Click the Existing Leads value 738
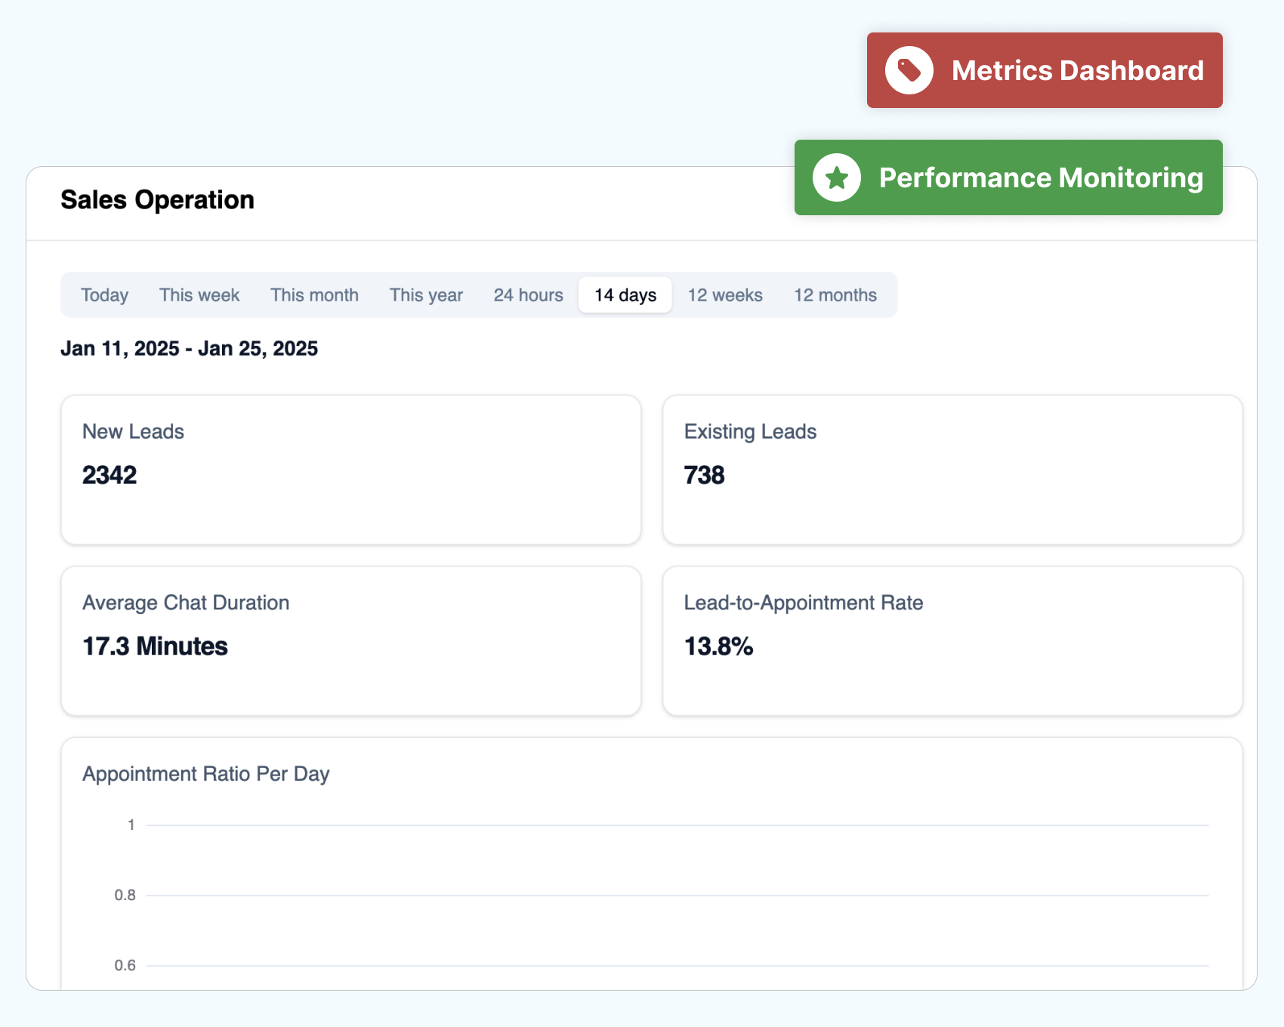 704,475
